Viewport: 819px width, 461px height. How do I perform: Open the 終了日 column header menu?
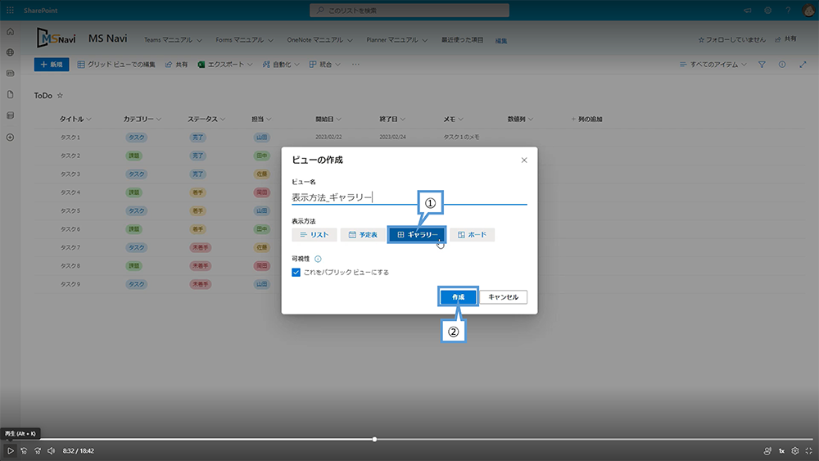[x=392, y=120]
